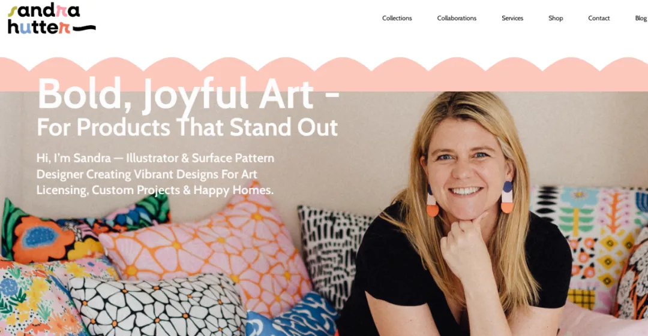648x336 pixels.
Task: Click the Sandra Hutter logo
Action: coord(52,19)
